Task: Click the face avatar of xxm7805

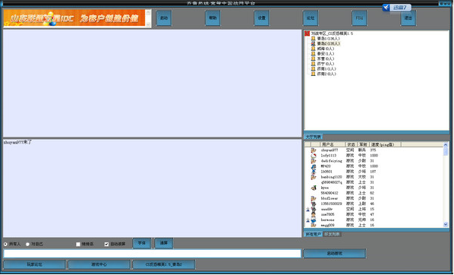Action: 314,214
